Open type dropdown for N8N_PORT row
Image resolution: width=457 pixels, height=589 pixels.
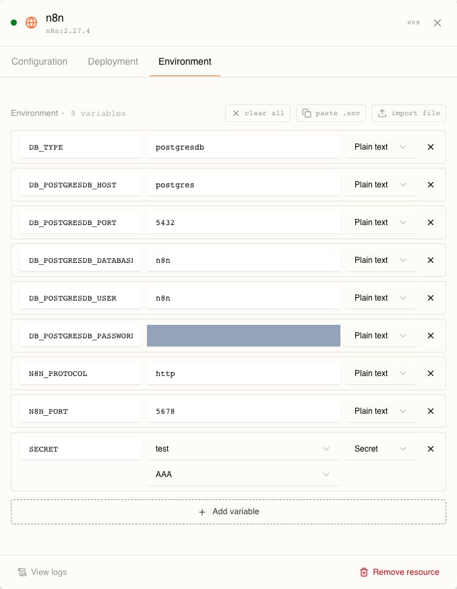point(381,411)
